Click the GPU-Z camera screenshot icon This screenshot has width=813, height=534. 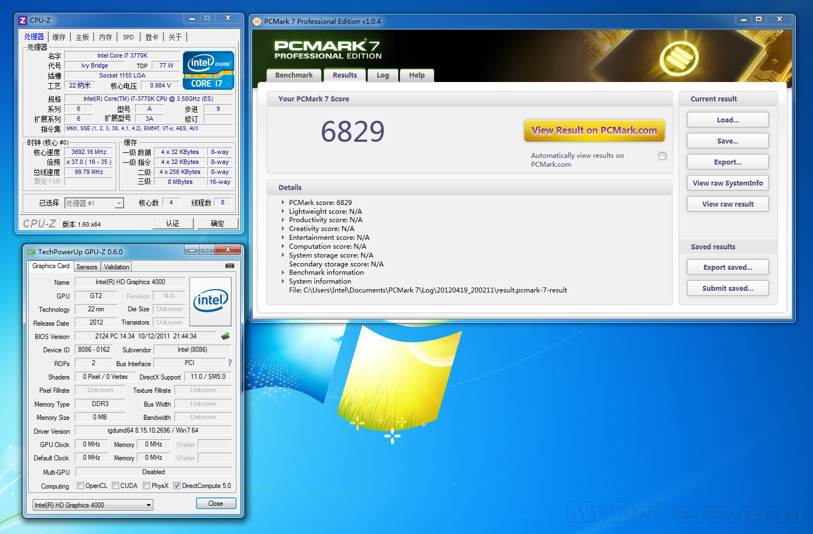click(229, 266)
